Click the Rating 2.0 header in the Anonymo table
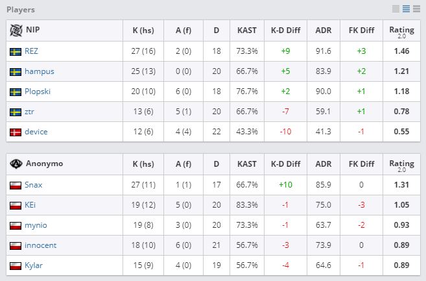 click(401, 164)
